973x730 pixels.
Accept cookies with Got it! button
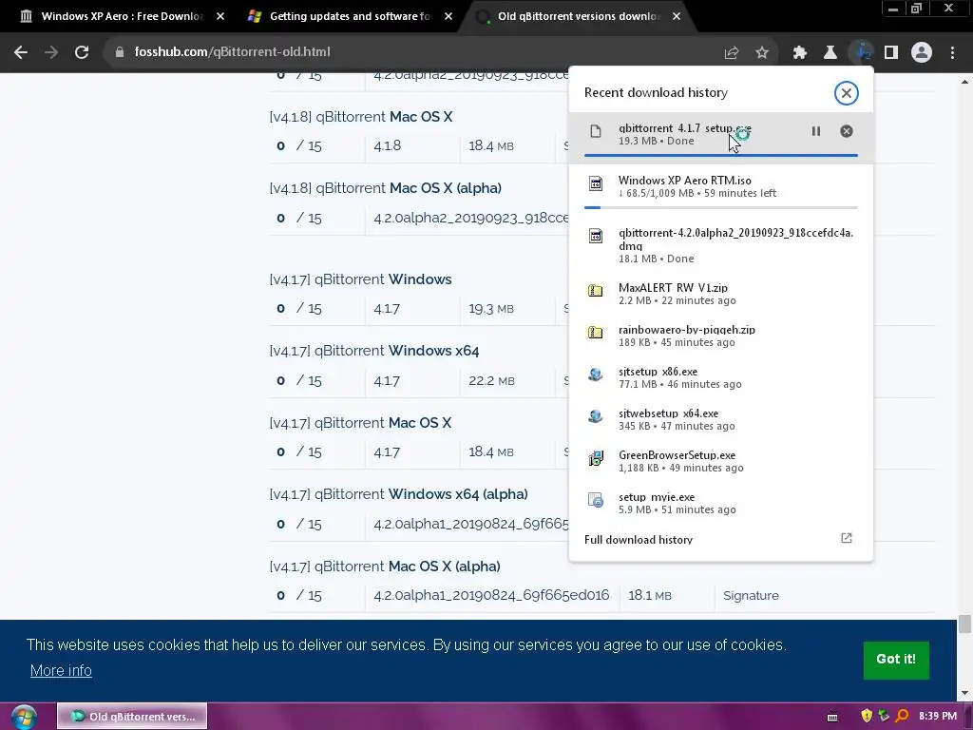point(896,660)
